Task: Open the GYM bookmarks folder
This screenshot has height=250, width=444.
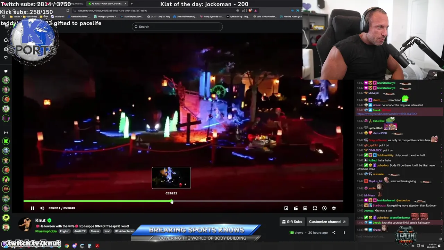Action: coord(44,17)
